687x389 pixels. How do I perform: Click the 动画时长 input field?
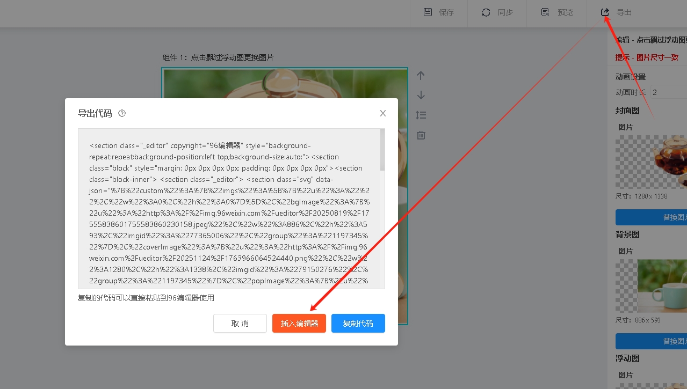point(668,92)
